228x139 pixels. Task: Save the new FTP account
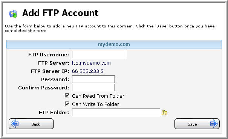(197, 124)
